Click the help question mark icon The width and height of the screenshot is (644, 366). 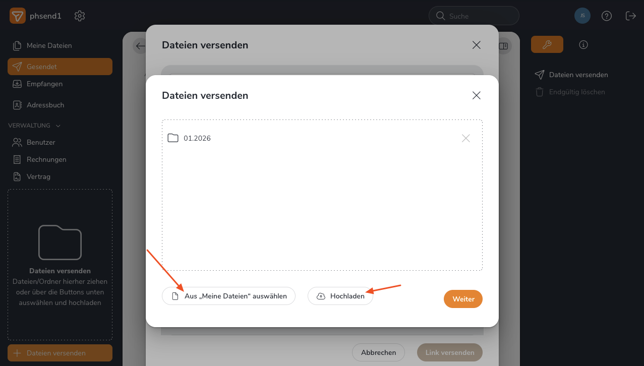coord(607,16)
